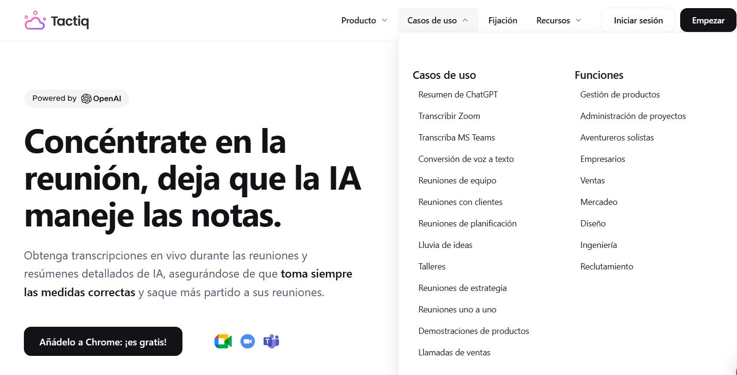Open Reuniones con clientes link
This screenshot has height=375, width=737.
coord(460,202)
